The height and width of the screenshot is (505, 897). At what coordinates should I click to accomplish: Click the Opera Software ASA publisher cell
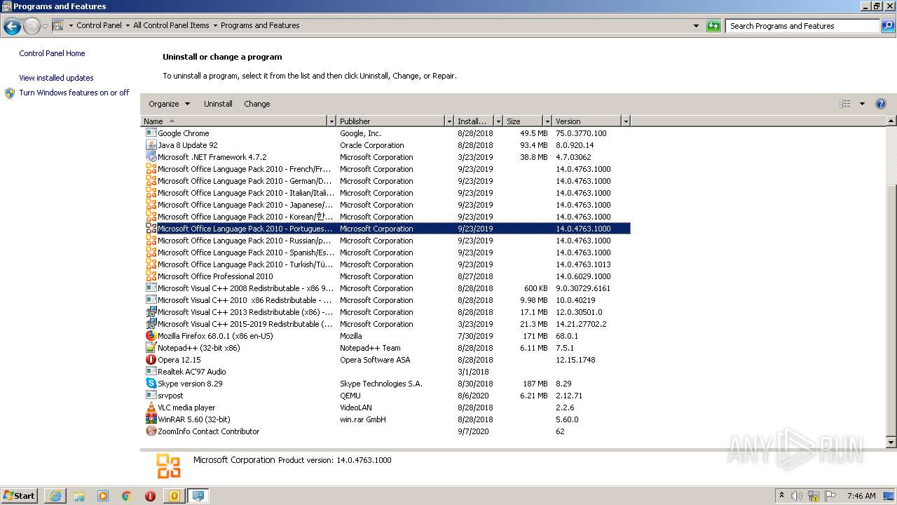375,360
